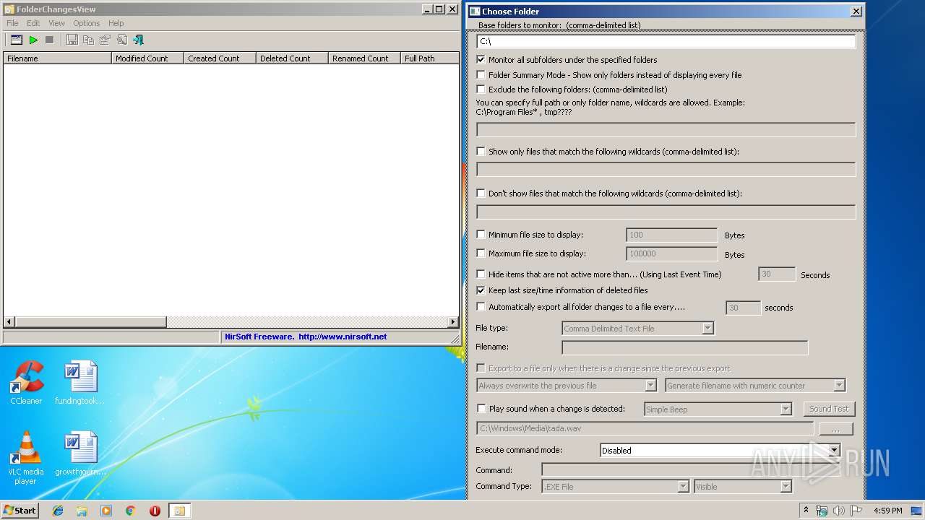Click the Find toolbar icon
925x520 pixels.
pyautogui.click(x=121, y=40)
